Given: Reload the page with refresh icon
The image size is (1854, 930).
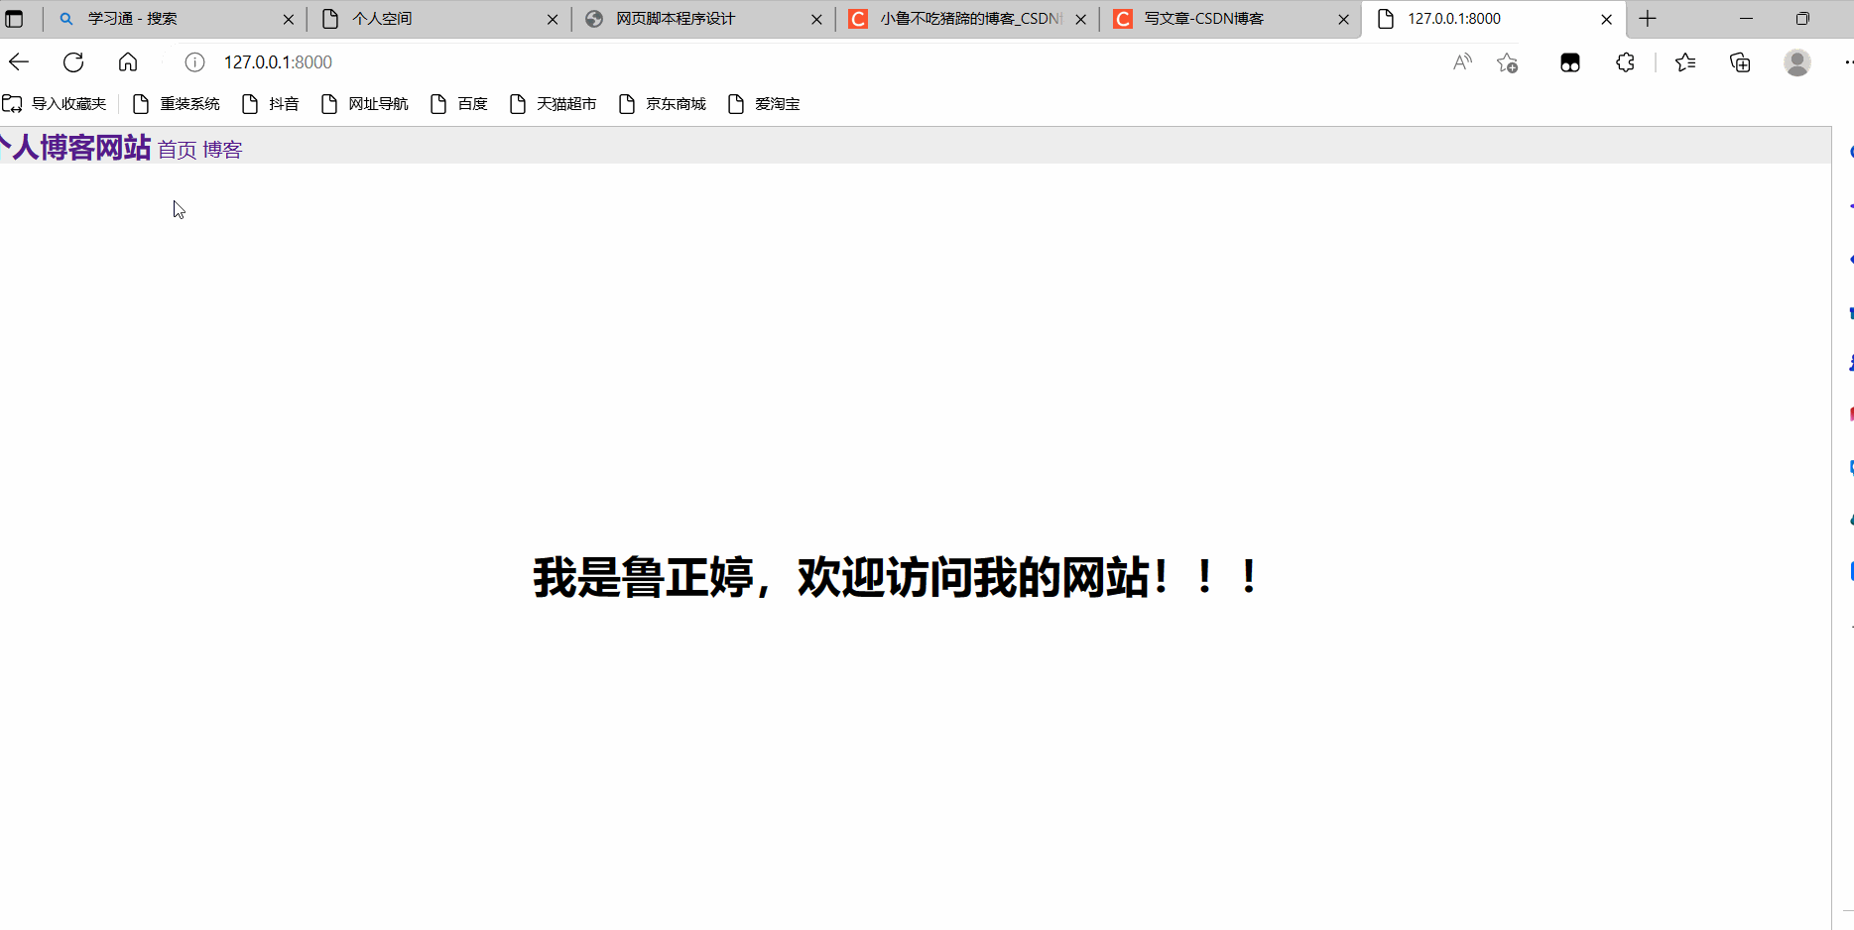Looking at the screenshot, I should pyautogui.click(x=73, y=62).
